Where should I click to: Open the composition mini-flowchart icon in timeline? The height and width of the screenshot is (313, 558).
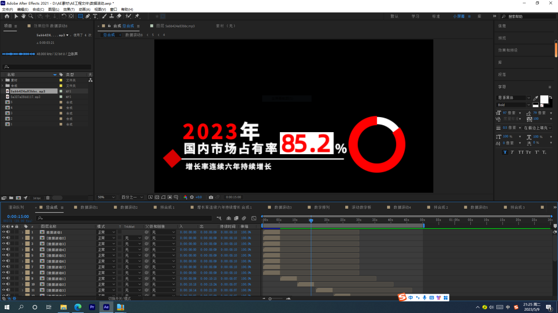tap(219, 218)
